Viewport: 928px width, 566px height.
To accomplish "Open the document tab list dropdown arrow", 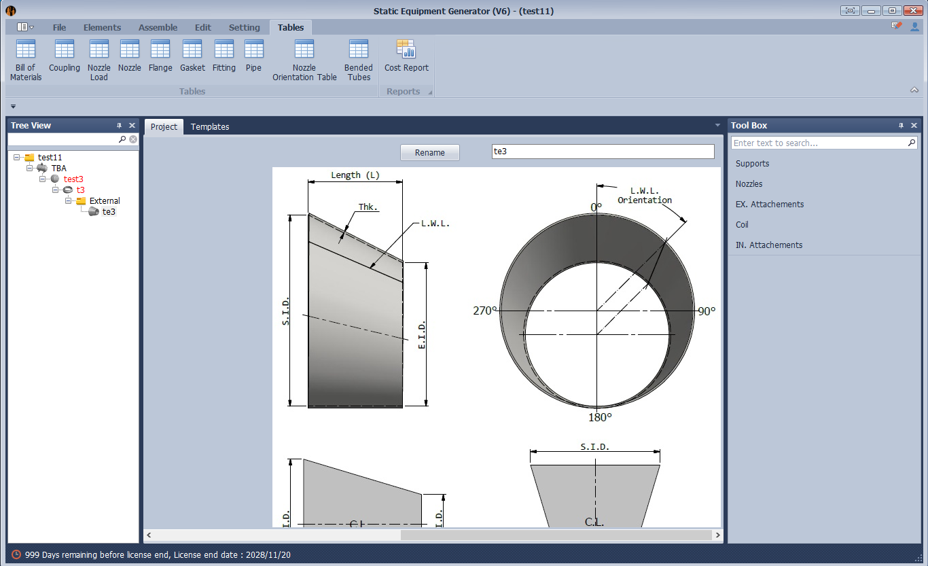I will (718, 126).
